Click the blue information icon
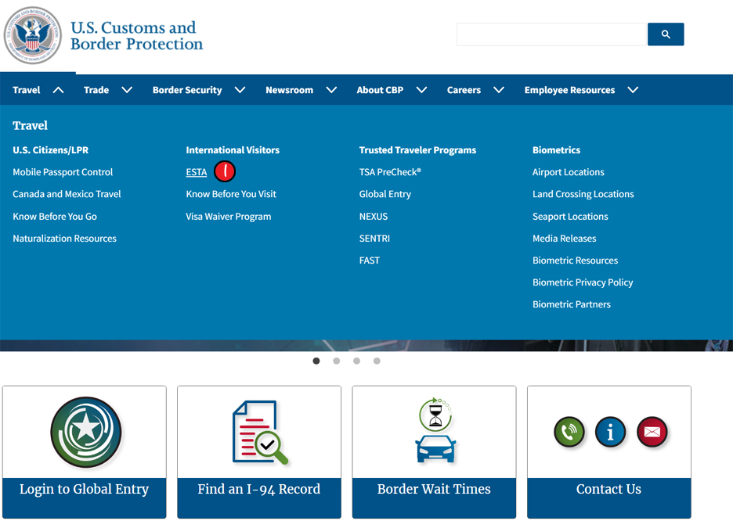 [x=610, y=432]
